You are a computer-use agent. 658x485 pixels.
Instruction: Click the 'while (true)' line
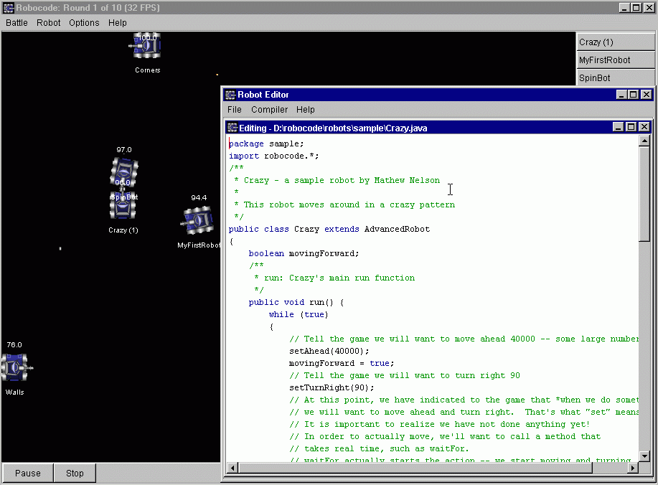pos(299,314)
